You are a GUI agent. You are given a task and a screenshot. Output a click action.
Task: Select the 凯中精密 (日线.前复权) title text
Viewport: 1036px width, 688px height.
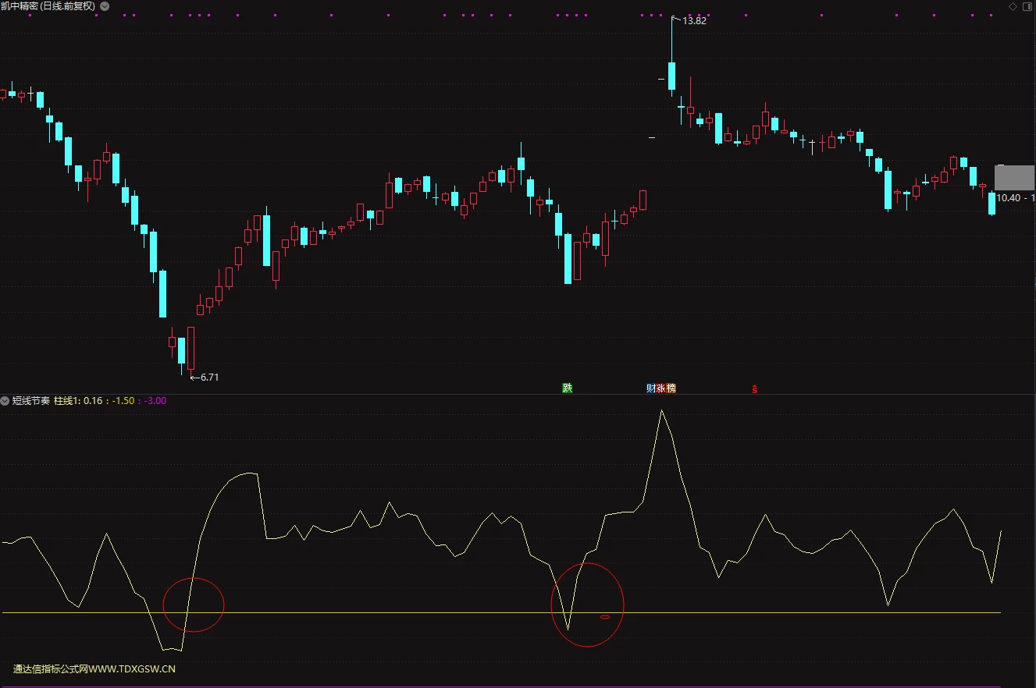(x=48, y=6)
